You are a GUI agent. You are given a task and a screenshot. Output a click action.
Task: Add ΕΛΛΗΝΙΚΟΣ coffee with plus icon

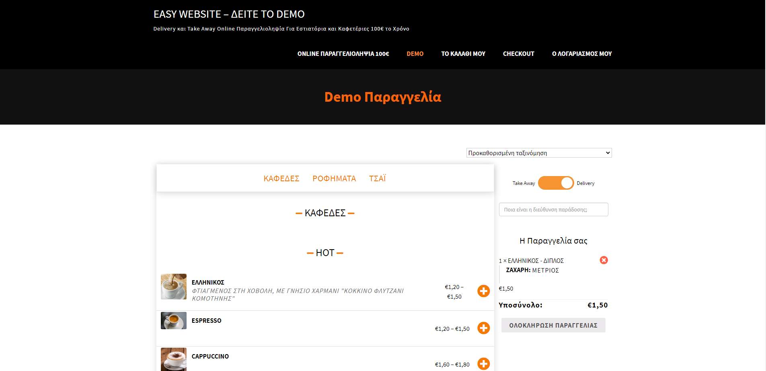click(x=483, y=291)
